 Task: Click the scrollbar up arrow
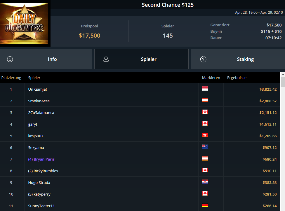point(283,74)
